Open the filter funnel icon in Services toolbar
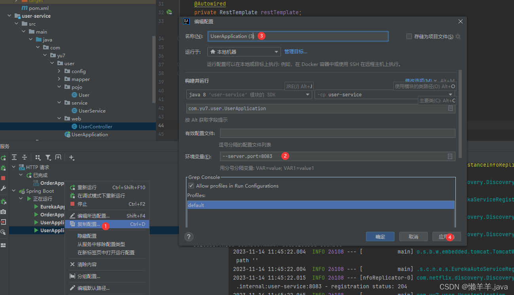This screenshot has height=295, width=514. pyautogui.click(x=48, y=157)
